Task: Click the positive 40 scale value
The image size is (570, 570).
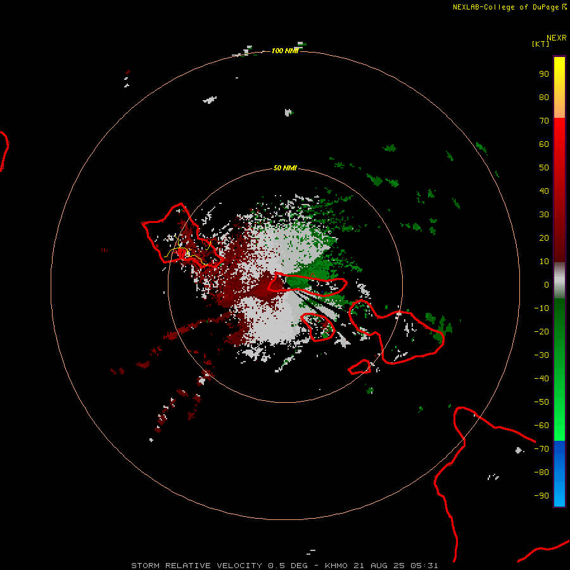Action: pos(544,191)
